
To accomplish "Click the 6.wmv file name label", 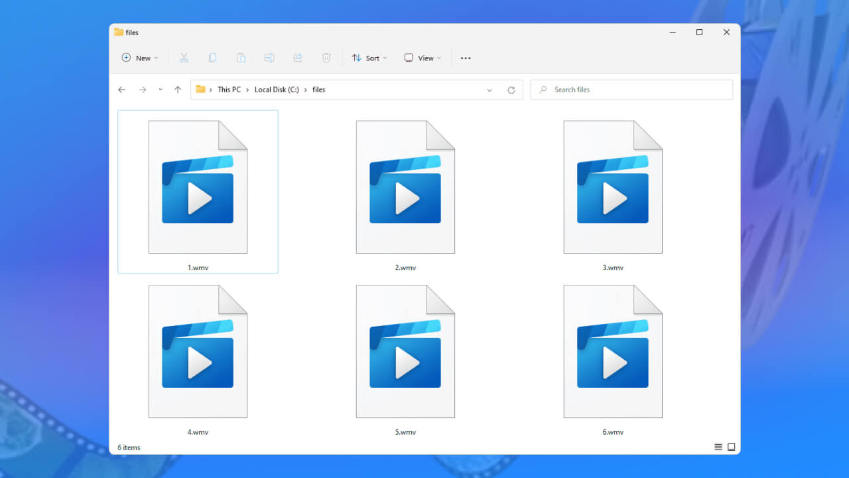I will click(x=613, y=432).
